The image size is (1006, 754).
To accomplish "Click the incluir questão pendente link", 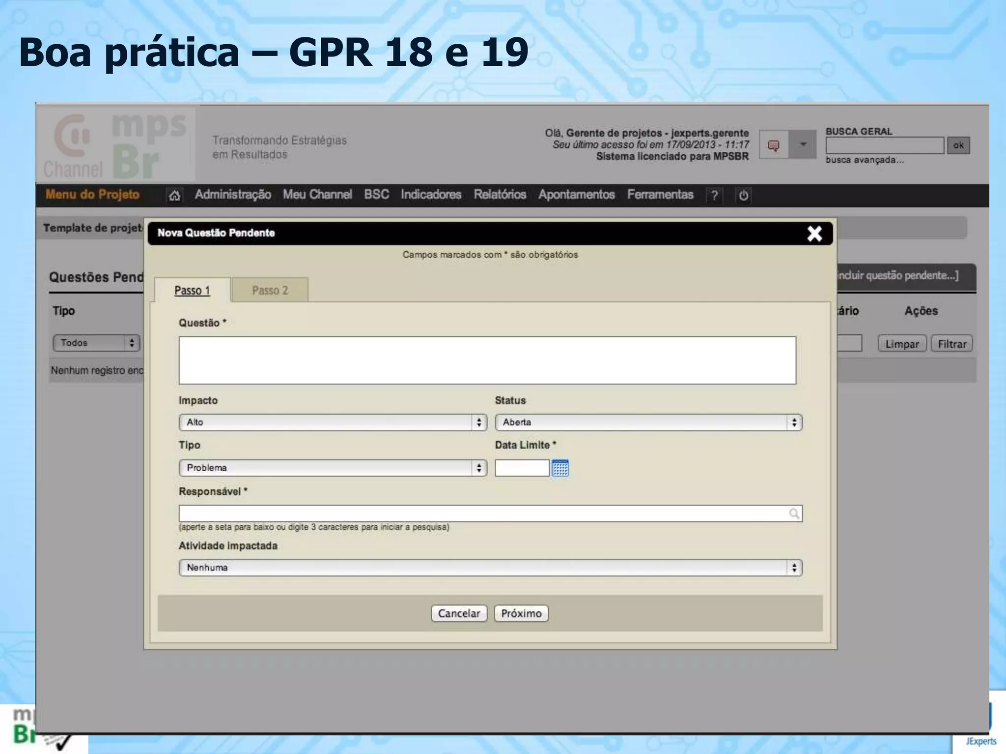I will coord(897,275).
